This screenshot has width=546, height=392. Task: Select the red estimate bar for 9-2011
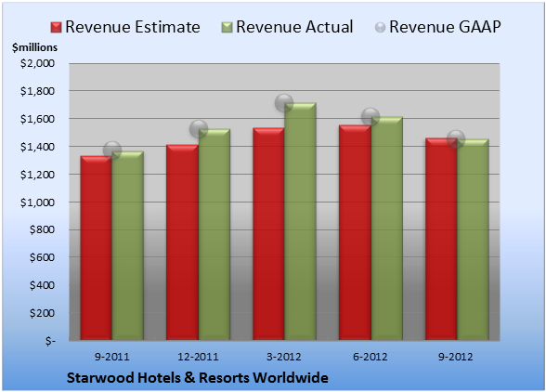(x=97, y=248)
